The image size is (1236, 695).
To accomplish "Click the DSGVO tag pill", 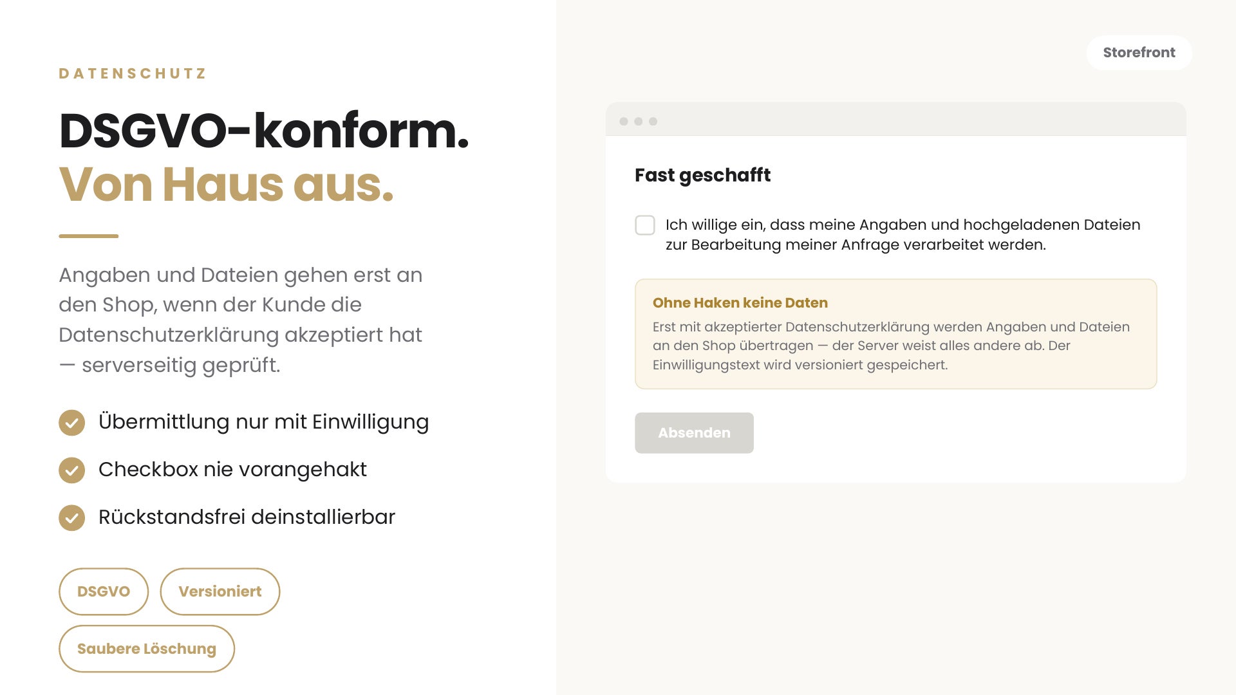I will point(104,591).
